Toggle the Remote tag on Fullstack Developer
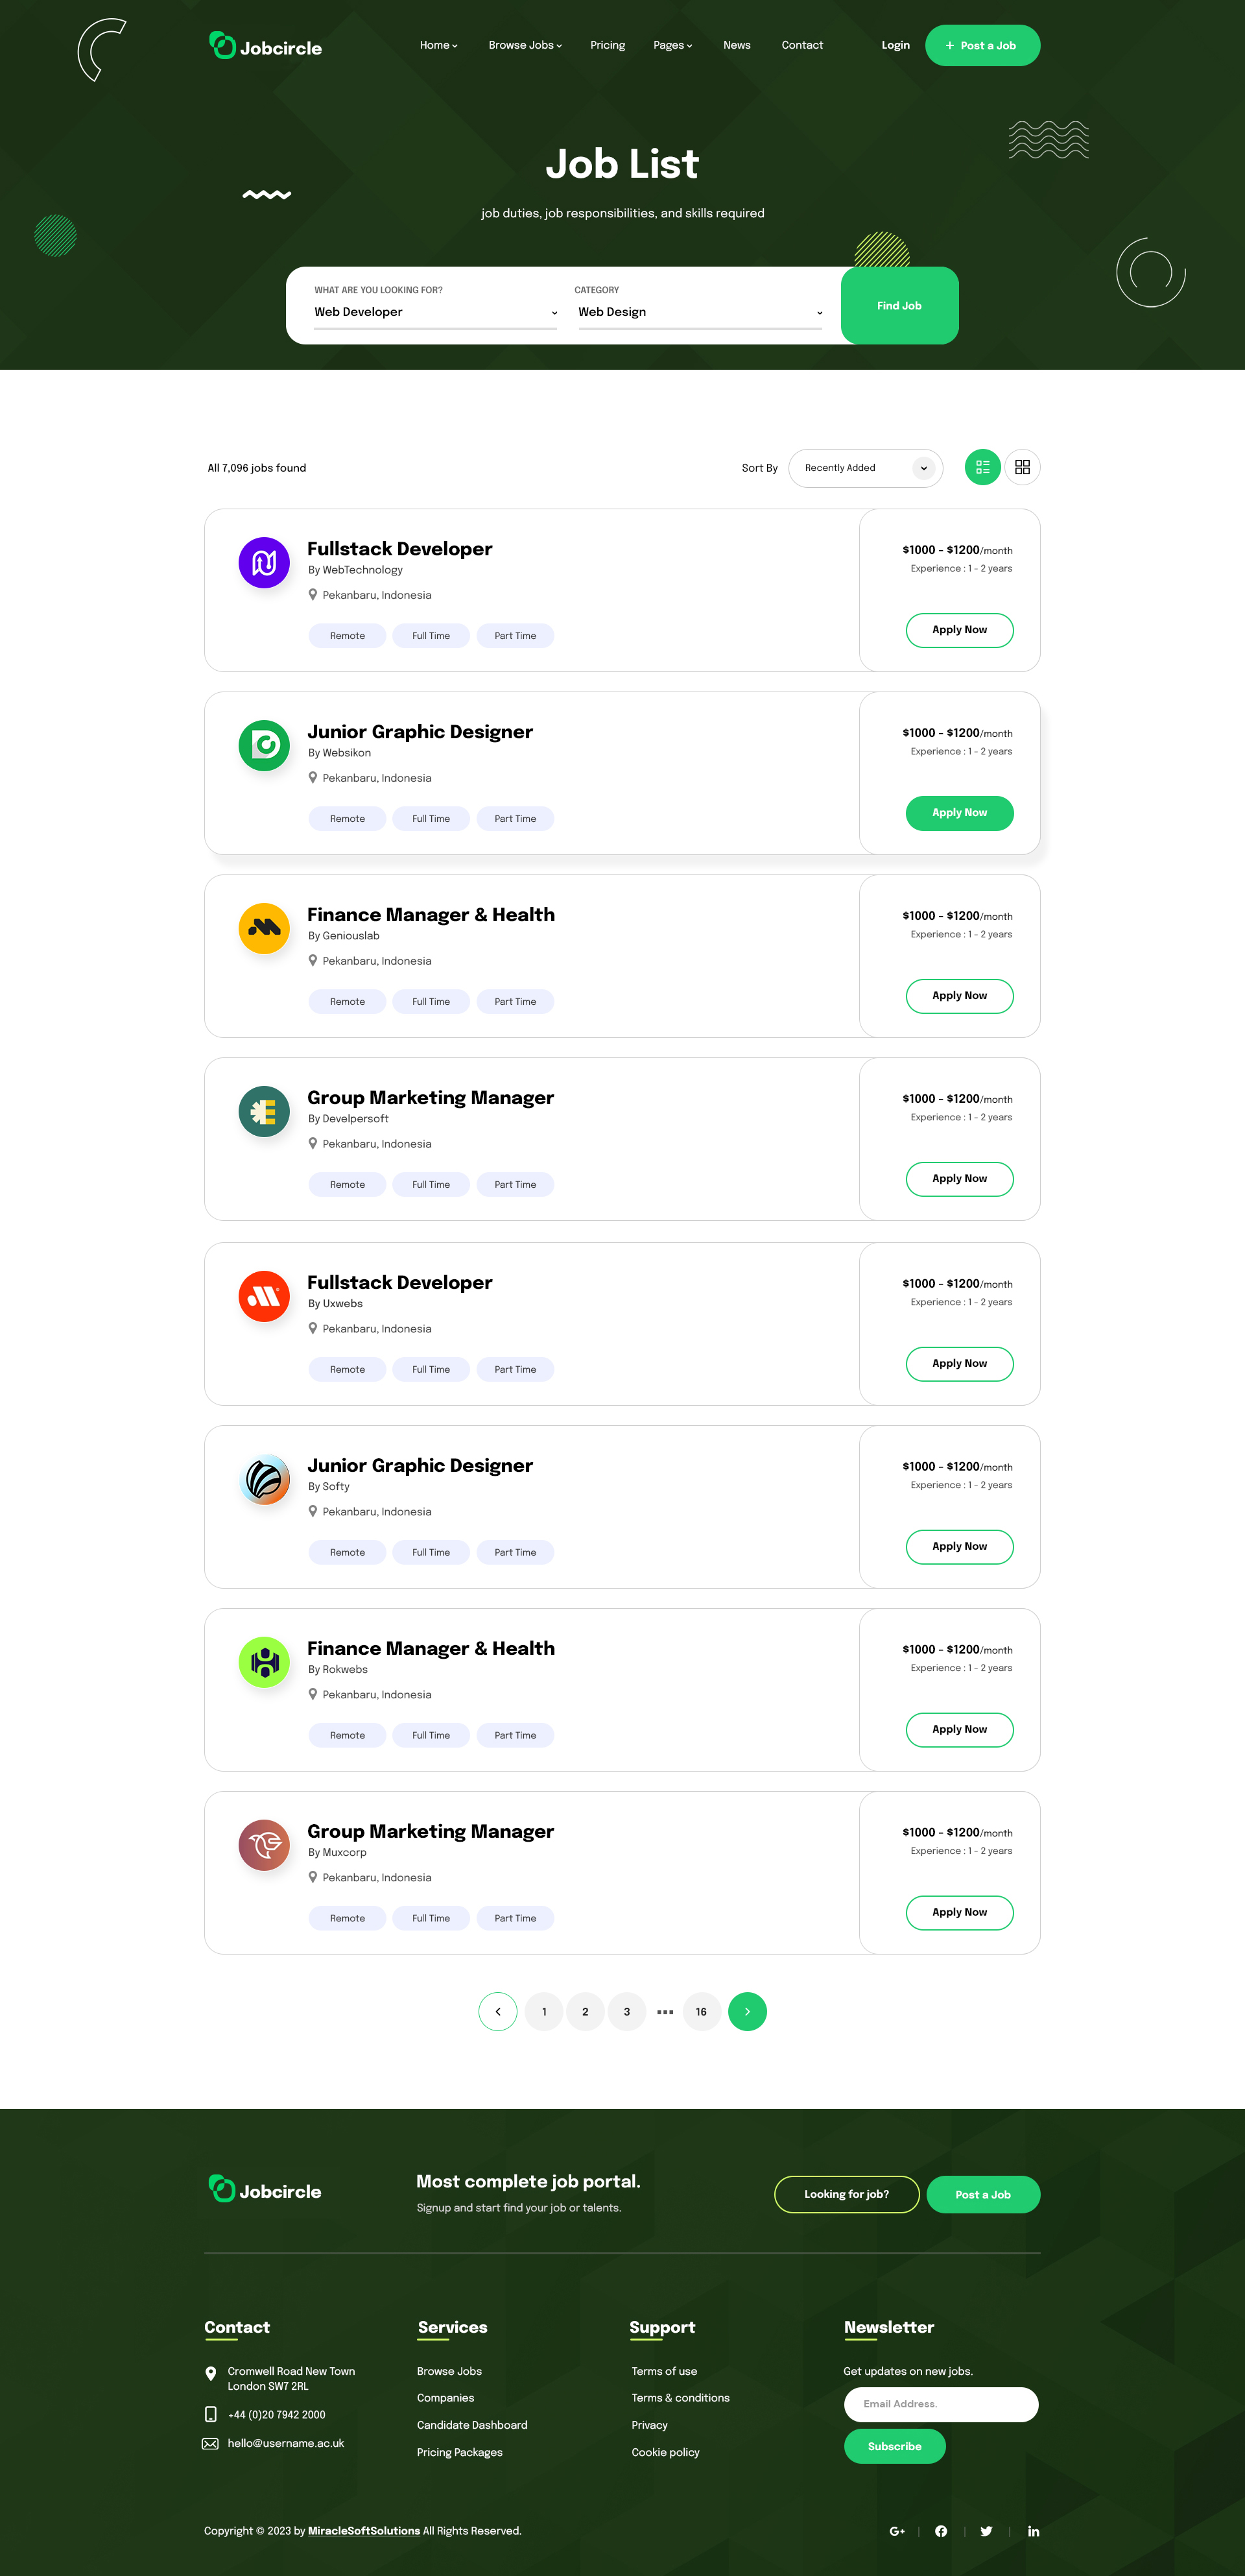 [x=347, y=635]
